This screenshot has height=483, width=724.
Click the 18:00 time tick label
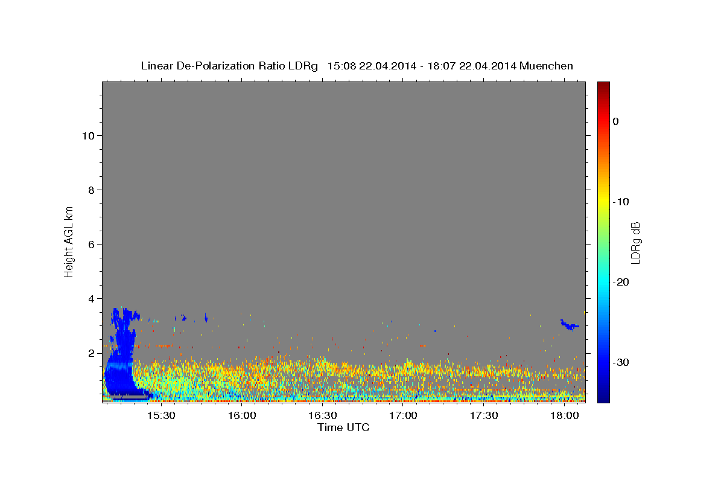pos(565,416)
